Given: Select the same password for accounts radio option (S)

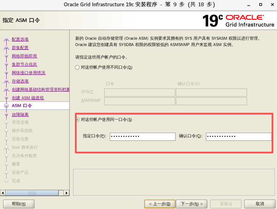Looking at the screenshot, I should (x=78, y=119).
